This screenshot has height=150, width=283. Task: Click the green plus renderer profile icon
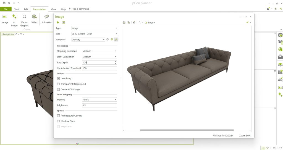pyautogui.click(x=112, y=39)
